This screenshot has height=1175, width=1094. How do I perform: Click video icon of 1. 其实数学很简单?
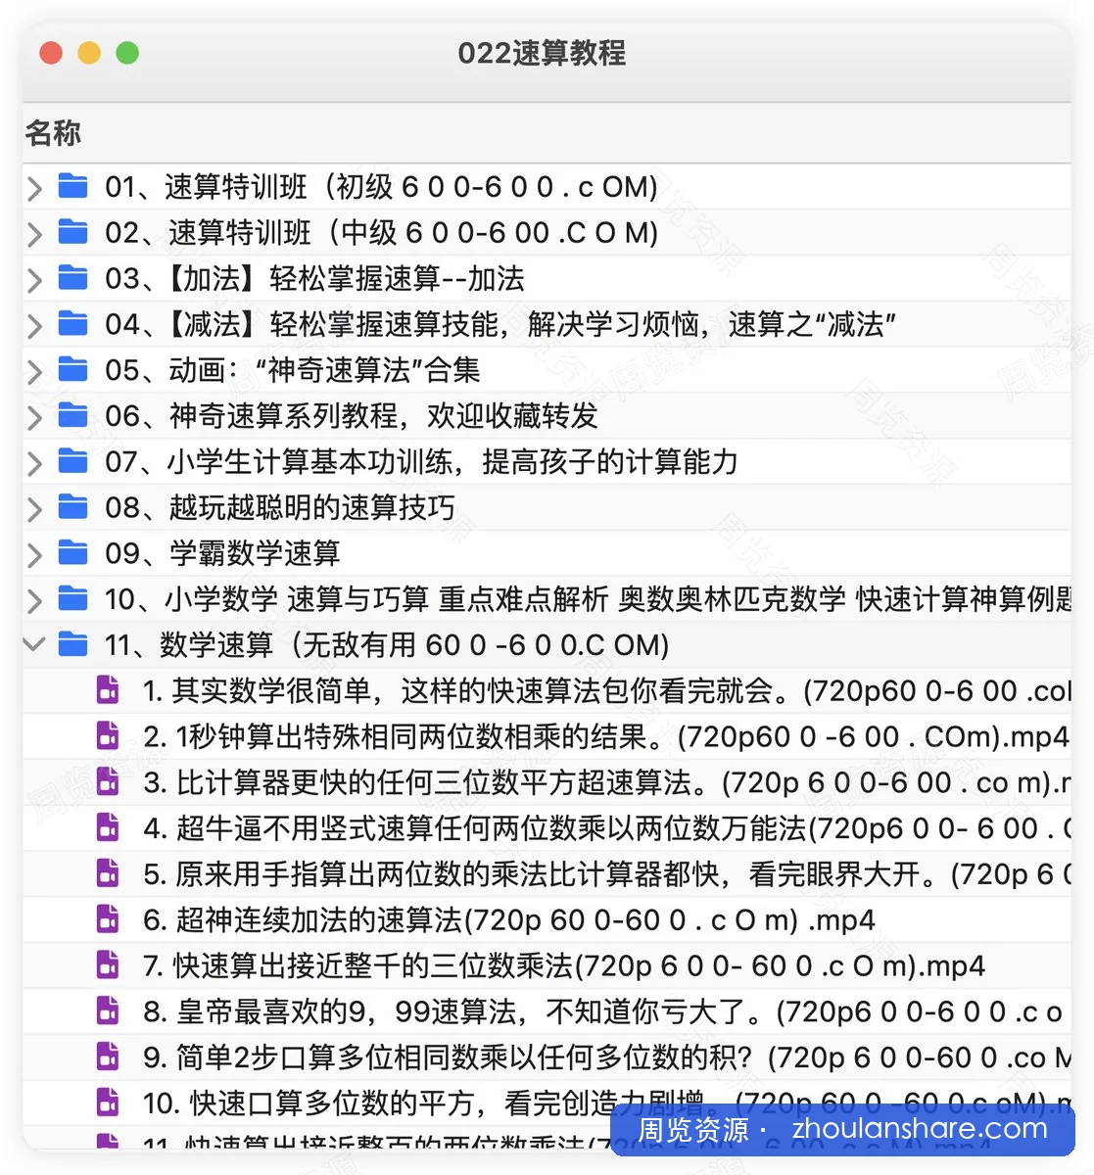click(108, 690)
